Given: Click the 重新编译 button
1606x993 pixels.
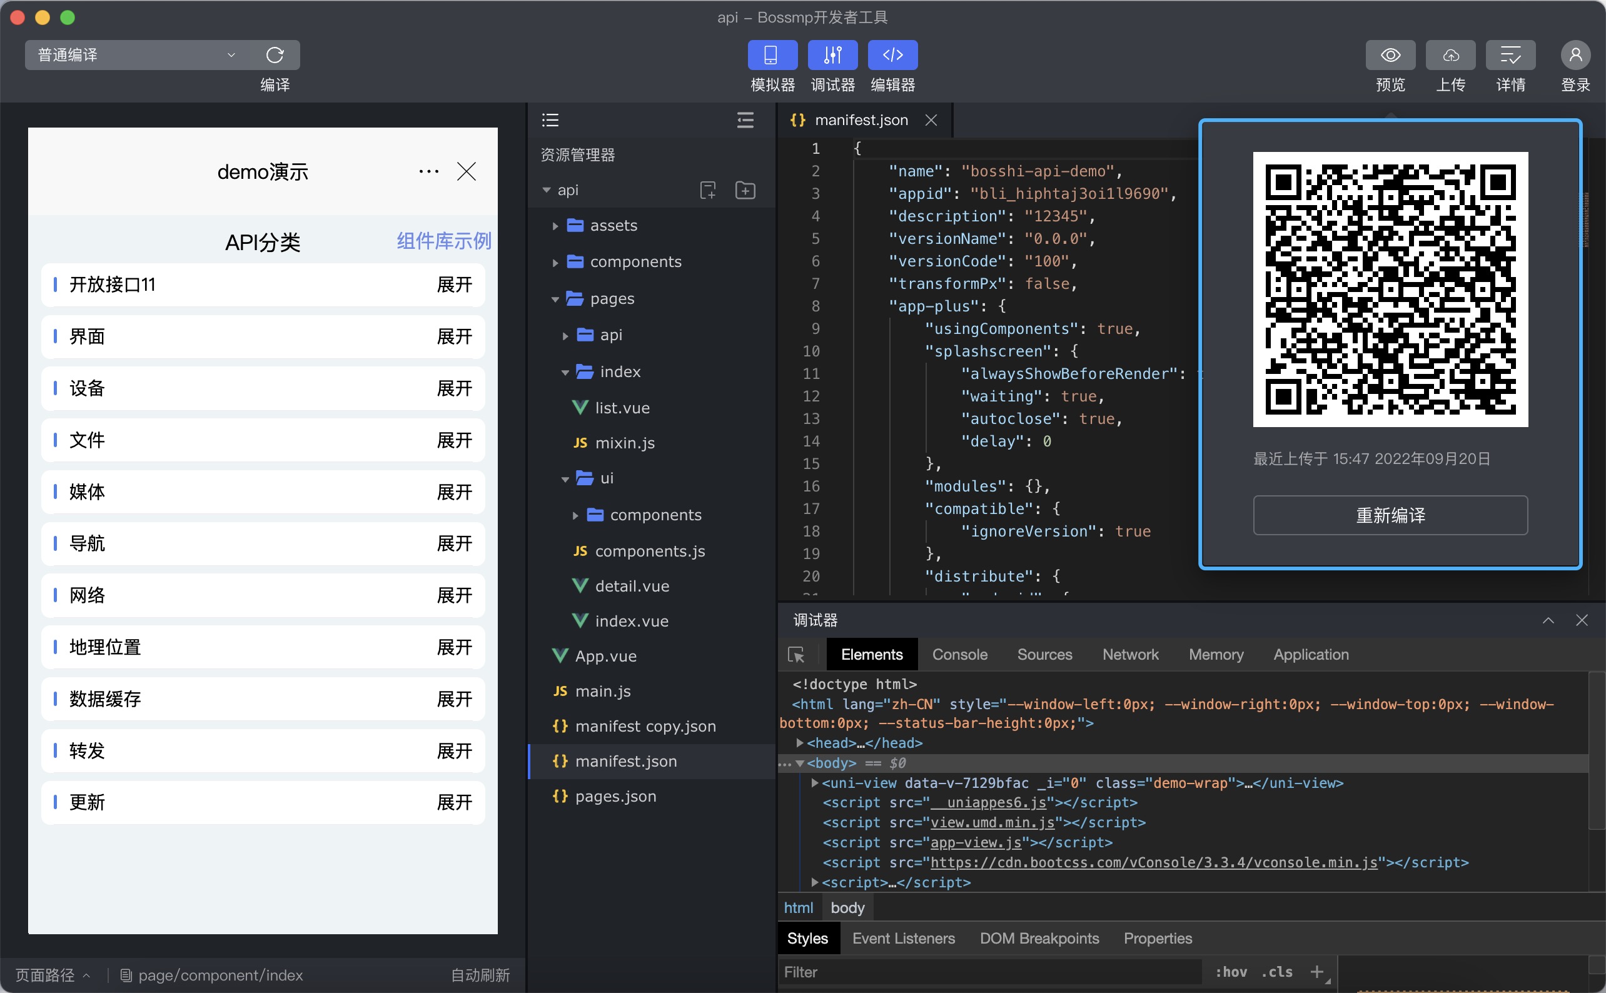Looking at the screenshot, I should click(x=1390, y=515).
